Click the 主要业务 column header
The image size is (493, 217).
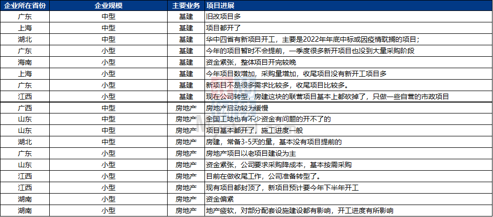click(x=186, y=6)
